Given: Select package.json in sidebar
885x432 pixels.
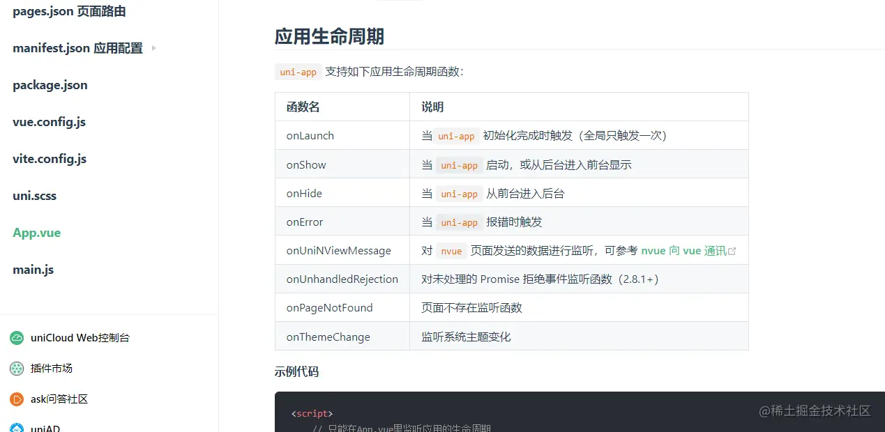Looking at the screenshot, I should [50, 85].
